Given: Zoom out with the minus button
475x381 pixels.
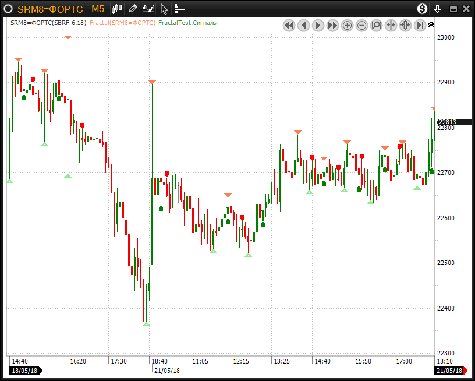Looking at the screenshot, I should 361,25.
